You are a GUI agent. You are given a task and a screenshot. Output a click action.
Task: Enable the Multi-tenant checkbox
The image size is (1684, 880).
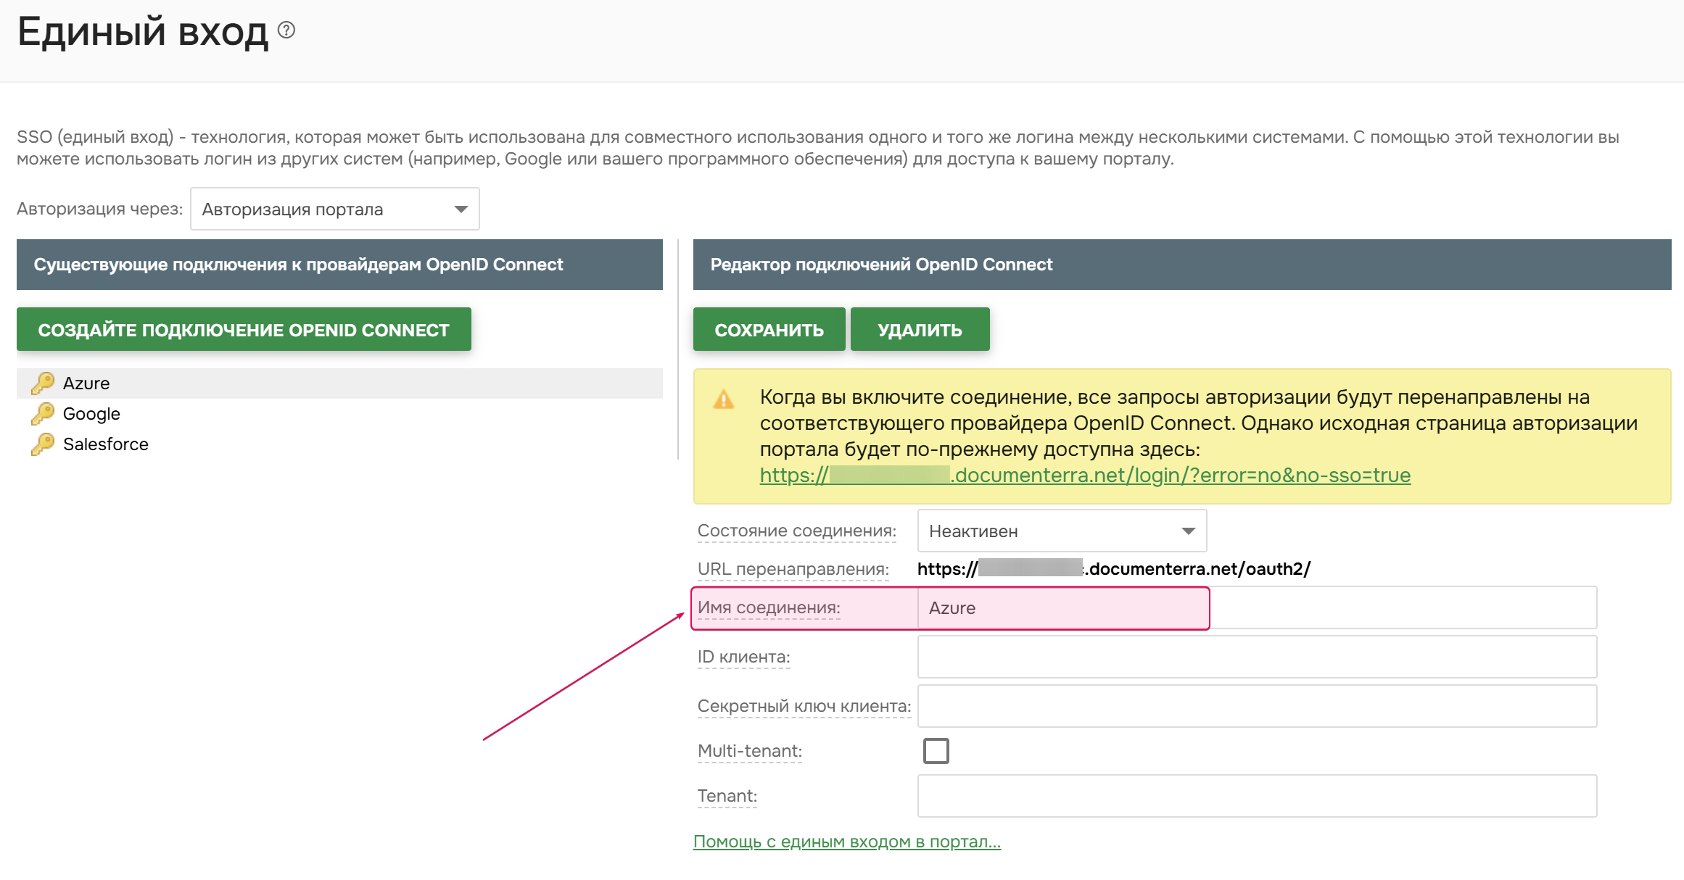936,751
